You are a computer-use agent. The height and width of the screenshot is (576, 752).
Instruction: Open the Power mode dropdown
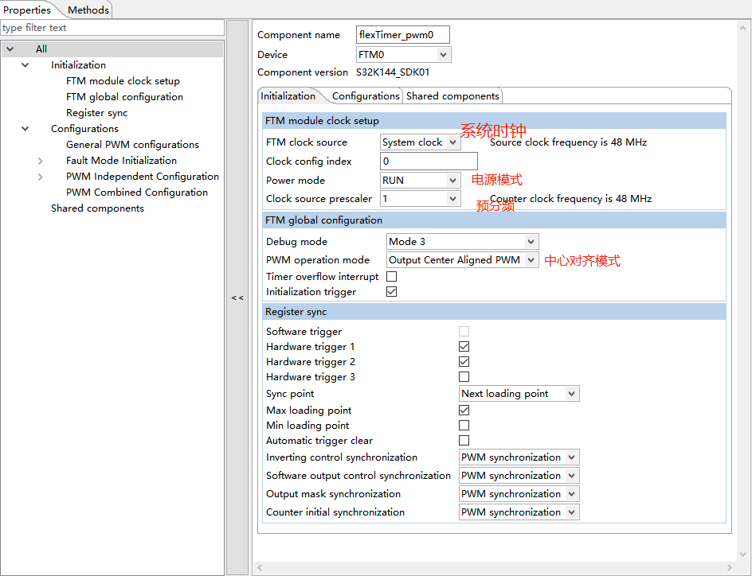pyautogui.click(x=420, y=181)
